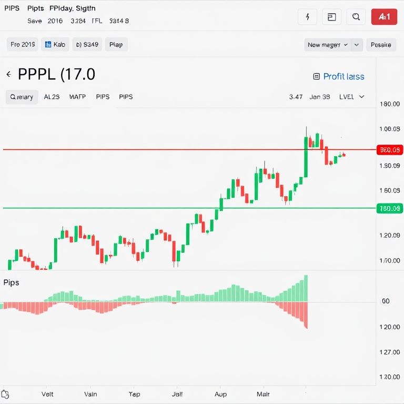Click the search magnifier icon
The width and height of the screenshot is (404, 404).
tap(356, 17)
